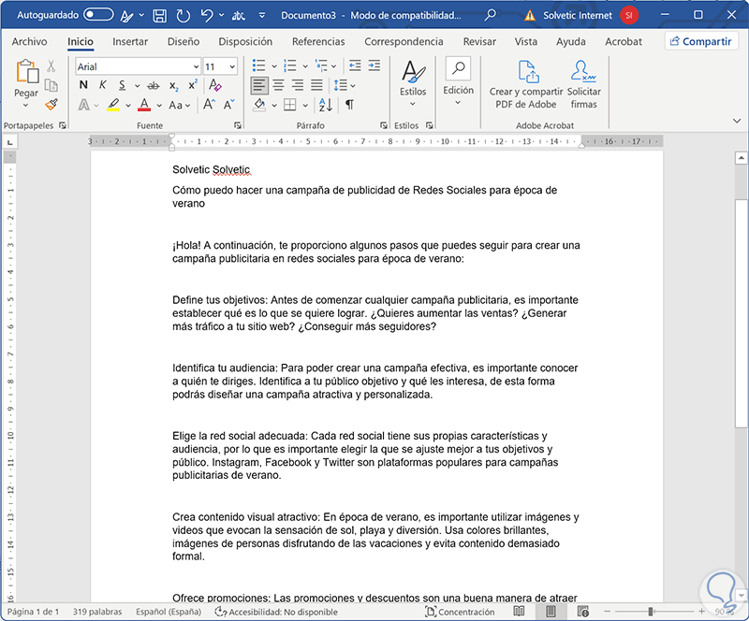Open Accesibilidad status bar indicator
Viewport: 749px width, 621px height.
click(276, 612)
